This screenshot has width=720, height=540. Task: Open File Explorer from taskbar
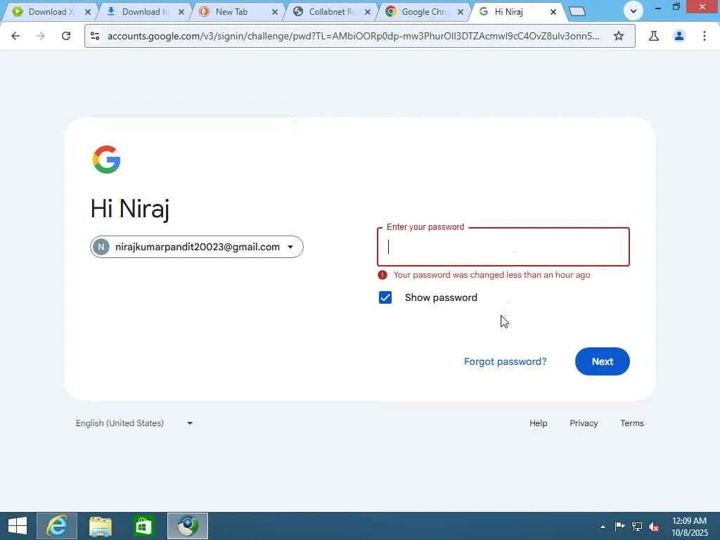100,526
